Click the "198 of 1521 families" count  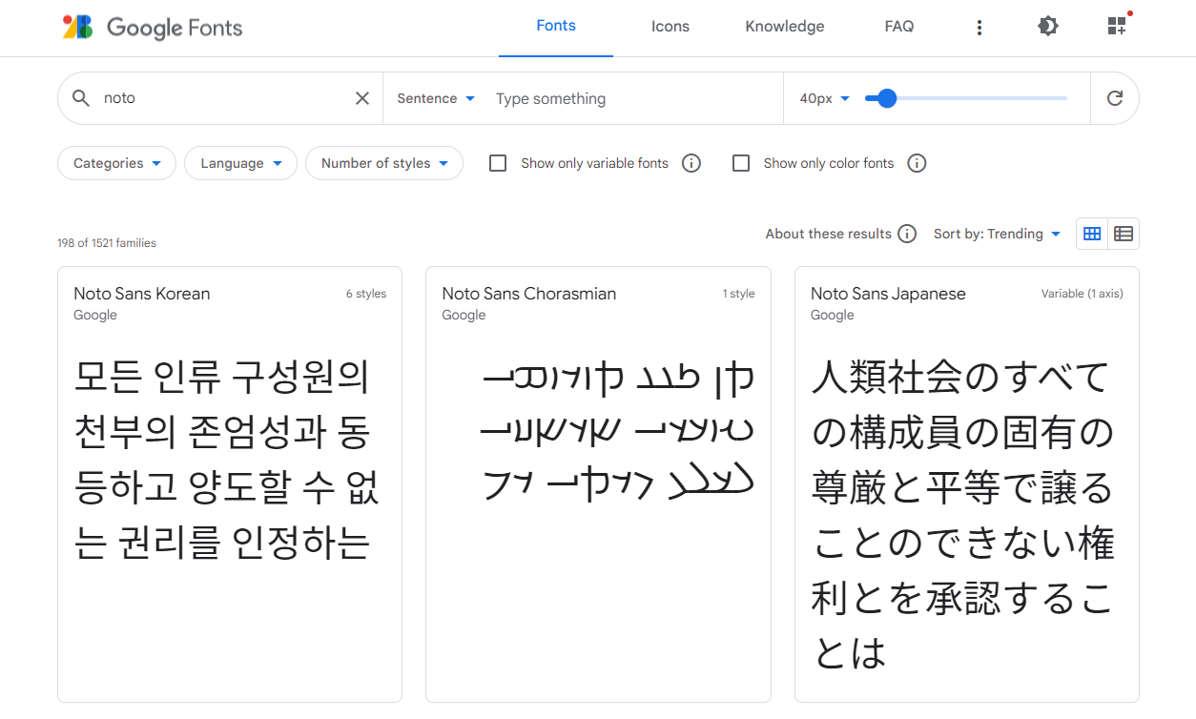point(107,243)
